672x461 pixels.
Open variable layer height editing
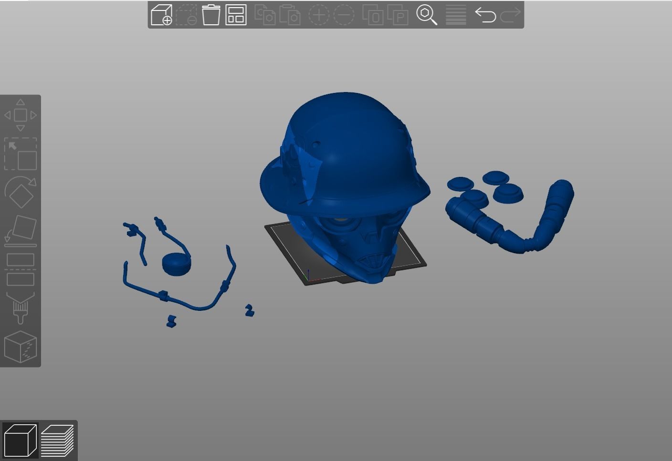pyautogui.click(x=456, y=15)
